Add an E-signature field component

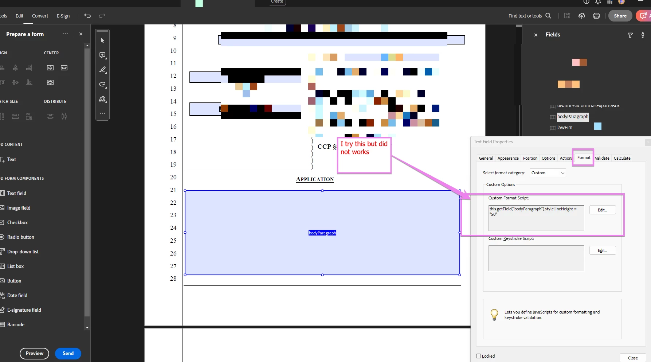point(21,310)
